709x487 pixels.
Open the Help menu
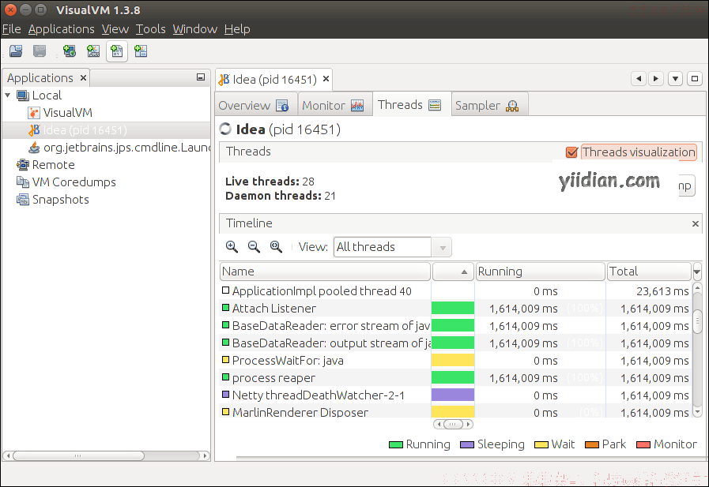(237, 29)
